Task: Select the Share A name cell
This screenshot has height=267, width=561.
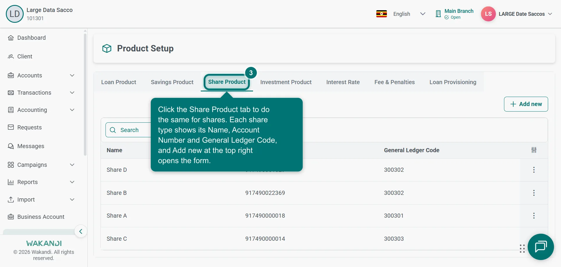Action: 117,216
